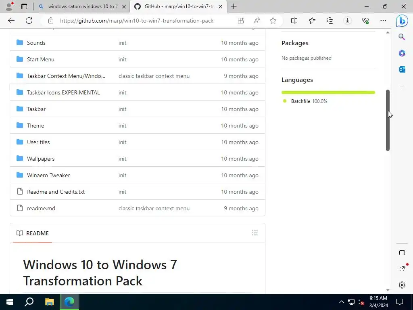
Task: Open link in new window sidebar icon
Action: coord(402,268)
